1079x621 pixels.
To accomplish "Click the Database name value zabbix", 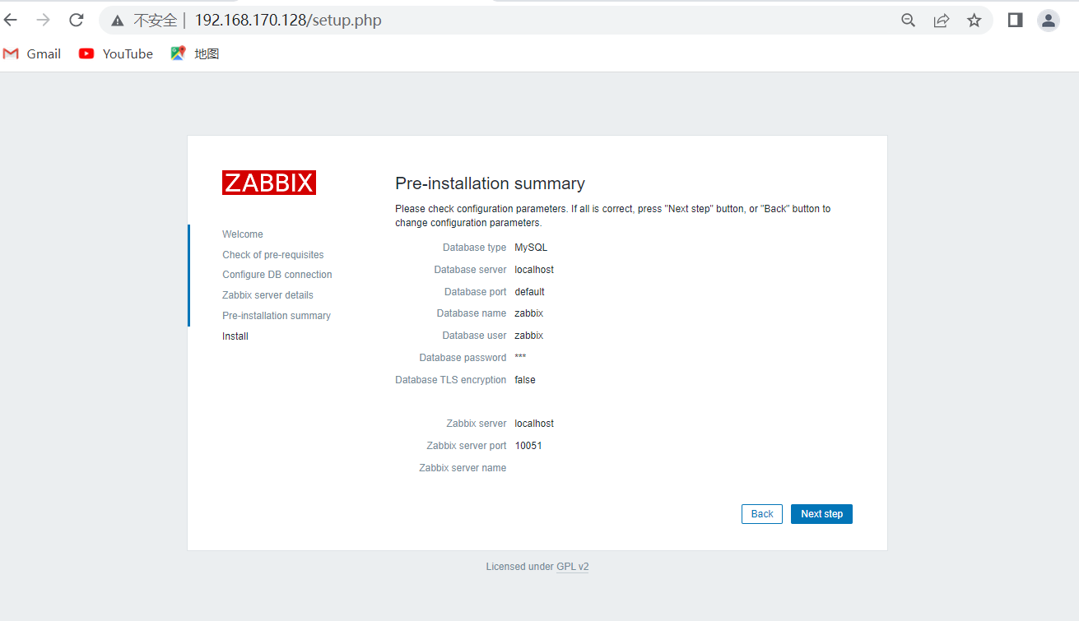I will 529,313.
